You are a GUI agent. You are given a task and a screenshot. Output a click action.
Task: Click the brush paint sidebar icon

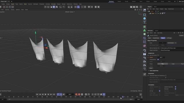tap(144, 74)
